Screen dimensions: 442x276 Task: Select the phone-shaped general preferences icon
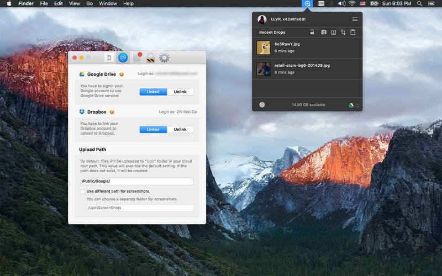pyautogui.click(x=109, y=58)
